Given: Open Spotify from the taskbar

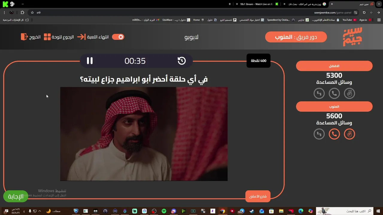Looking at the screenshot, I should pyautogui.click(x=164, y=211).
